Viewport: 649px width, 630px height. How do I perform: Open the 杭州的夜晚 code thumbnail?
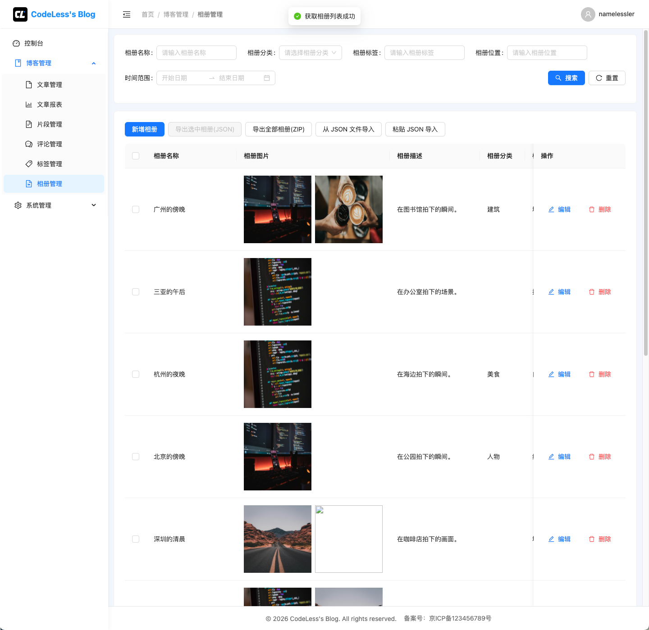pyautogui.click(x=278, y=374)
